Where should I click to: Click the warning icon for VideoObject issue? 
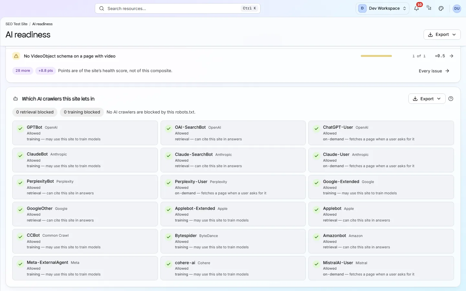(x=16, y=56)
